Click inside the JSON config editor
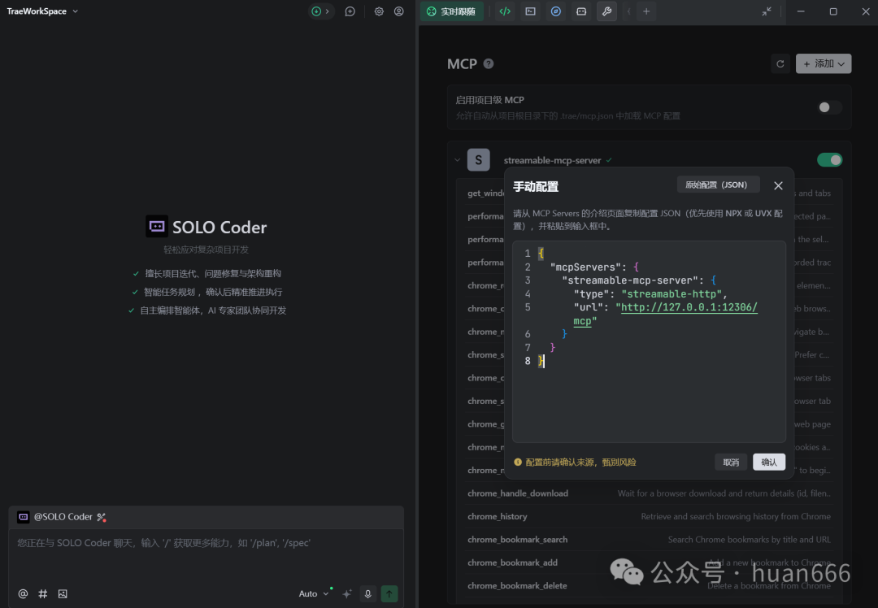Screen dimensions: 878x608 [649, 342]
